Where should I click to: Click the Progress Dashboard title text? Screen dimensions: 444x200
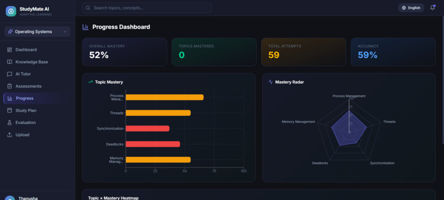121,27
